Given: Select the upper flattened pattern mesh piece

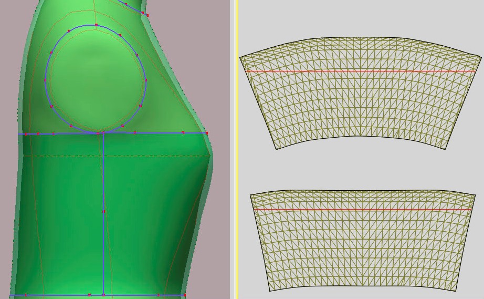Looking at the screenshot, I should 361,94.
